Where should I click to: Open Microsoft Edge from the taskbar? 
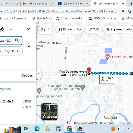click(37, 129)
